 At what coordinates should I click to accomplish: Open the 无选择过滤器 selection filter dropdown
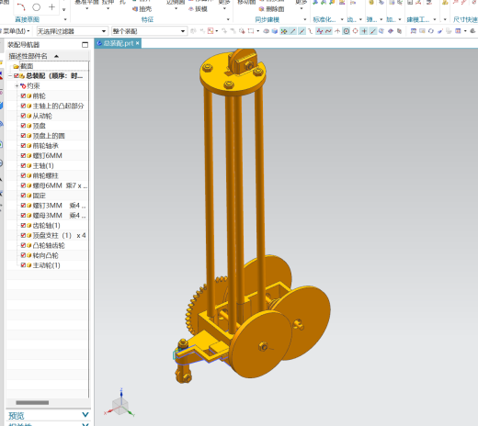click(x=72, y=31)
